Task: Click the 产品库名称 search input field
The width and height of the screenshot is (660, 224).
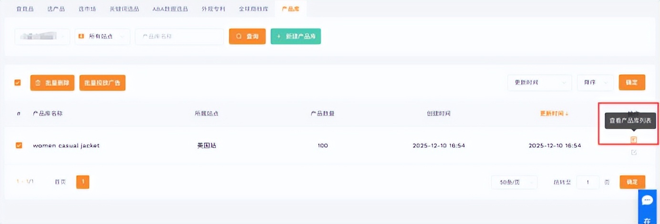Action: click(x=179, y=37)
